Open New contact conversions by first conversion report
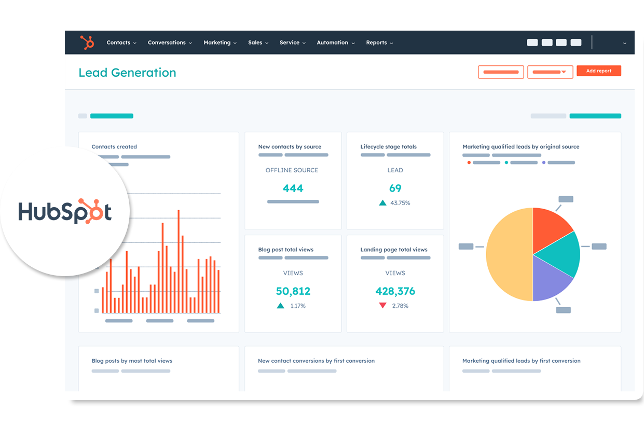 pyautogui.click(x=316, y=361)
